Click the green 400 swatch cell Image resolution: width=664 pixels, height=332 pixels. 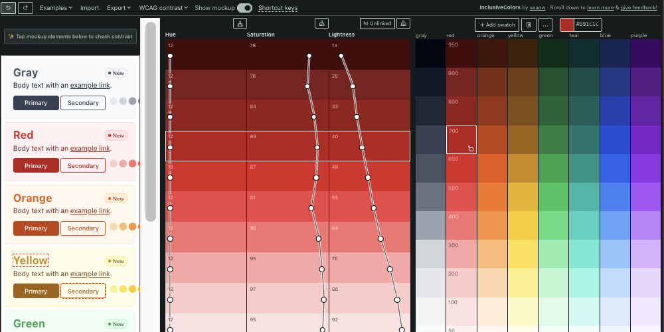coord(554,226)
